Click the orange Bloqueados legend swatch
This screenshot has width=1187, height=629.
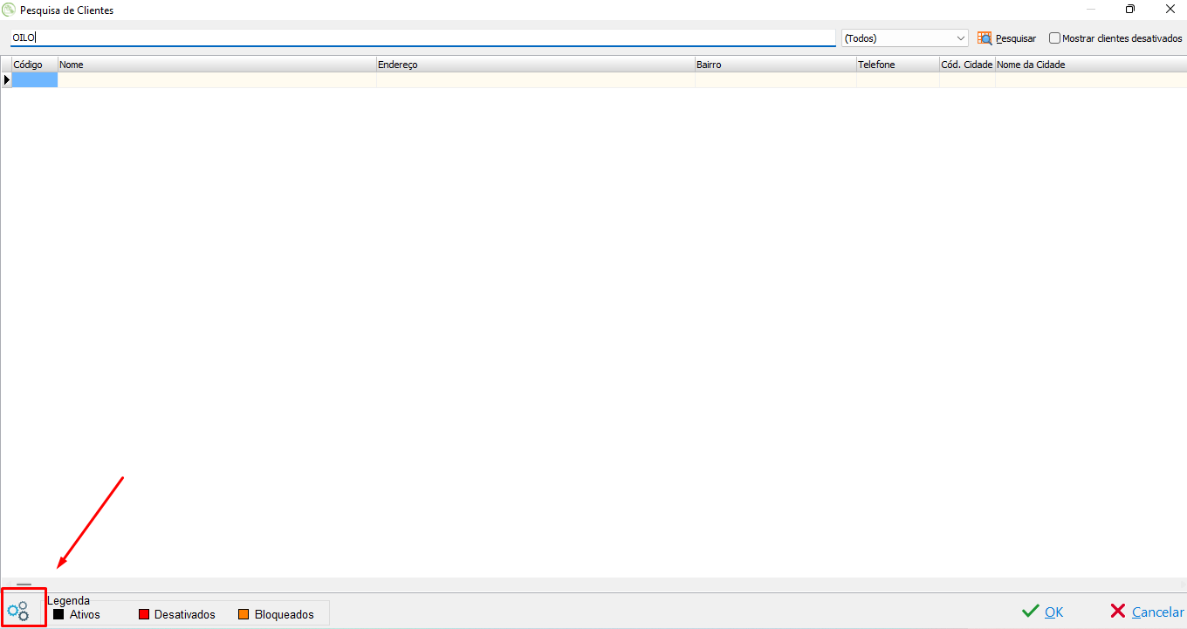tap(244, 614)
